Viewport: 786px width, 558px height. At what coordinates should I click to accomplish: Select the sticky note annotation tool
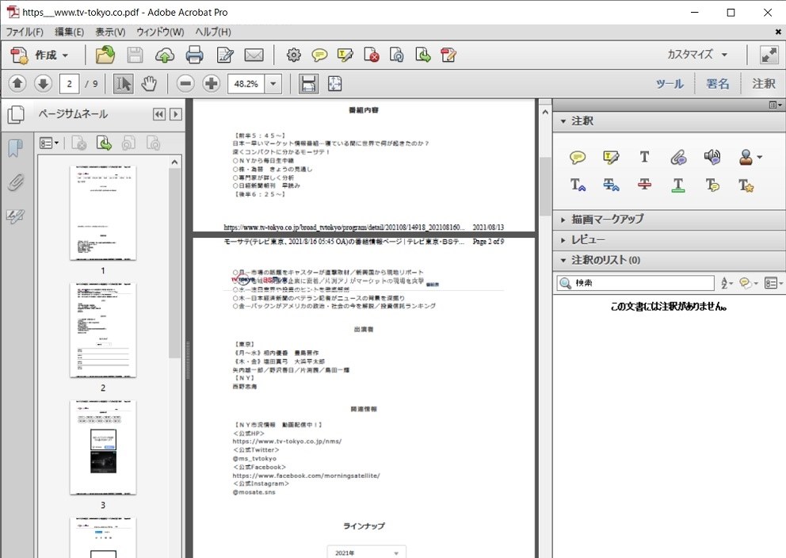pyautogui.click(x=578, y=158)
